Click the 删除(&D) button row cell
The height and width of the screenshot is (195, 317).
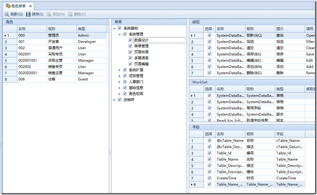(x=260, y=73)
